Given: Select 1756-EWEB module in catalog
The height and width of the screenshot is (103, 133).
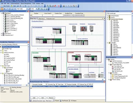Looking at the screenshot, I should tap(116, 41).
